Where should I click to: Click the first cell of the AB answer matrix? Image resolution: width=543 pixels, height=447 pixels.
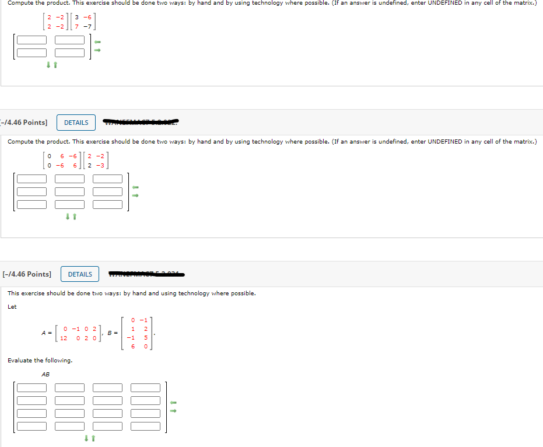(33, 387)
